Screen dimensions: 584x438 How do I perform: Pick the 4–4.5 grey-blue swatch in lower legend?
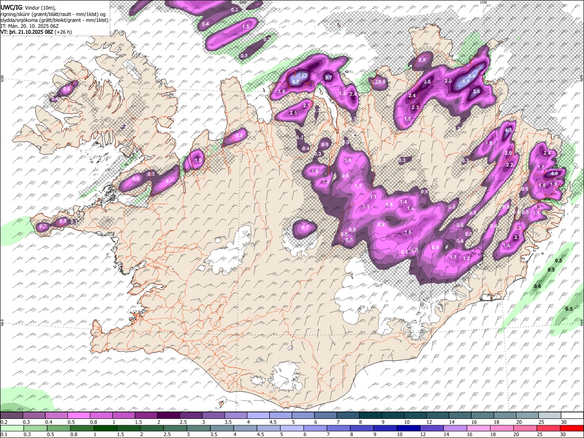245,428
